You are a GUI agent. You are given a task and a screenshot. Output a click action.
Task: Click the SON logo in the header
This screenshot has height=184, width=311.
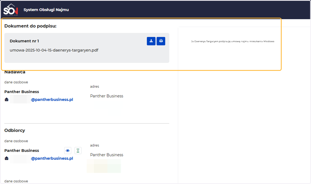pyautogui.click(x=11, y=10)
